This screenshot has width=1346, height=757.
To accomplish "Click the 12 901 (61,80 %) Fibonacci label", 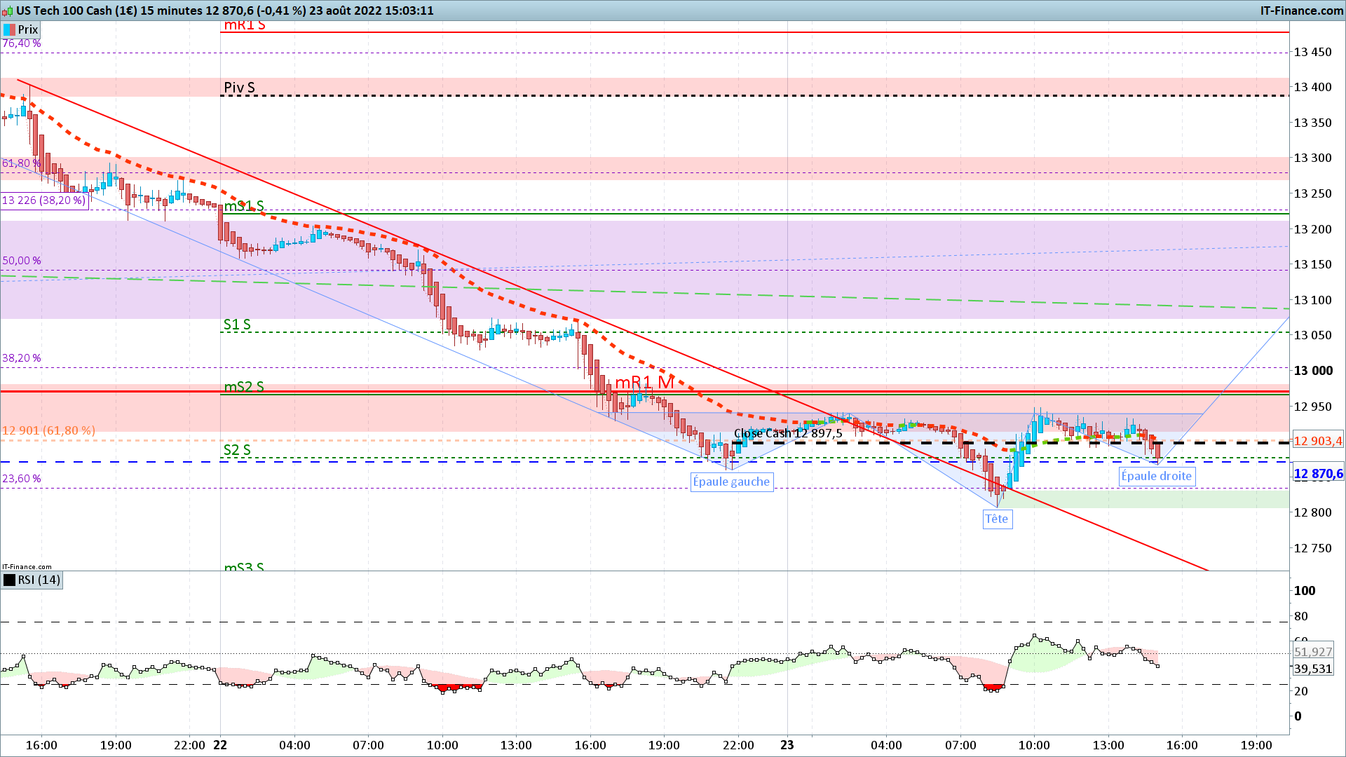I will (x=48, y=430).
